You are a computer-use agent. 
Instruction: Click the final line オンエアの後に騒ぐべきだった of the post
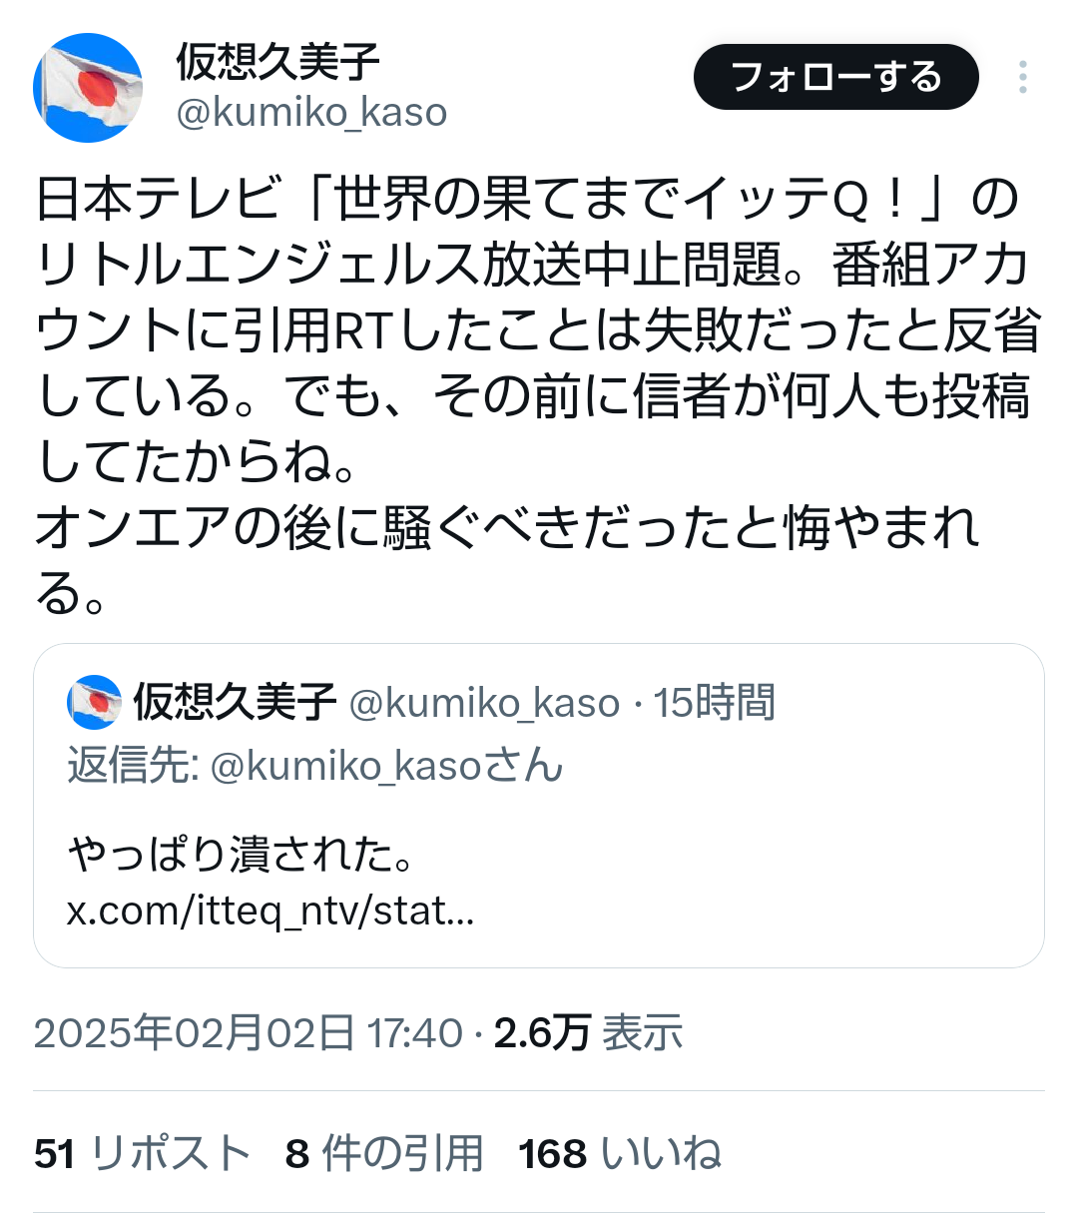click(507, 527)
